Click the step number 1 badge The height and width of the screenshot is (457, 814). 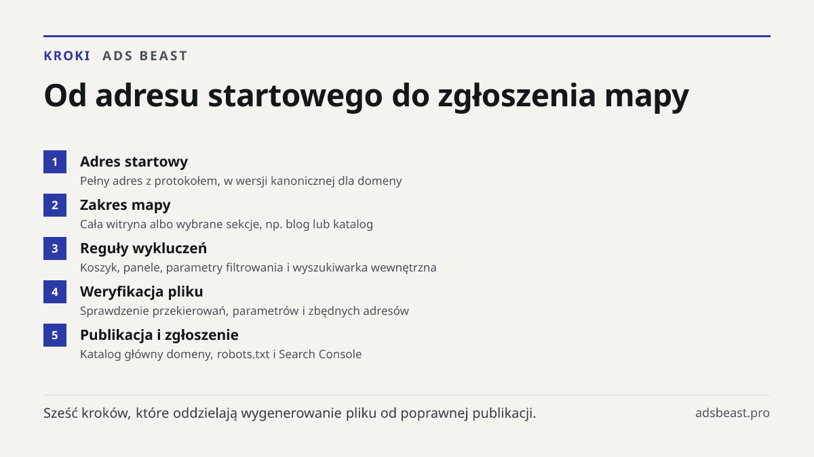pyautogui.click(x=55, y=162)
